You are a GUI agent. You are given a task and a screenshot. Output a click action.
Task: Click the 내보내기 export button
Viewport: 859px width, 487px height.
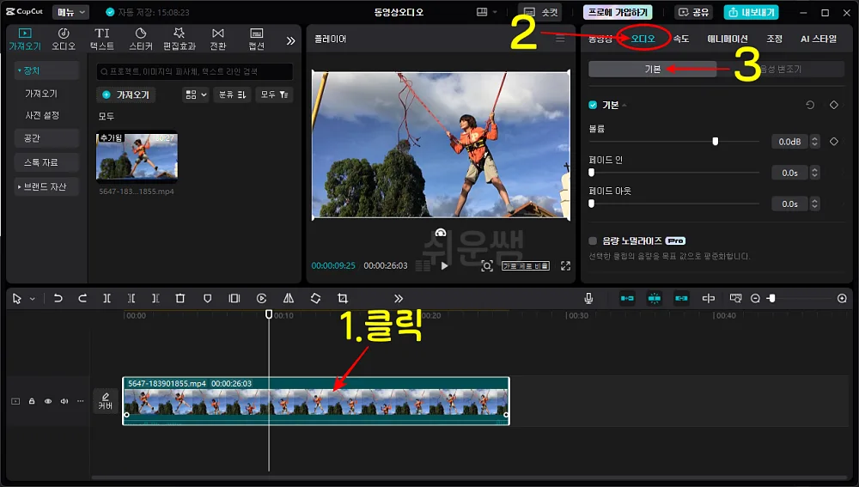(751, 12)
